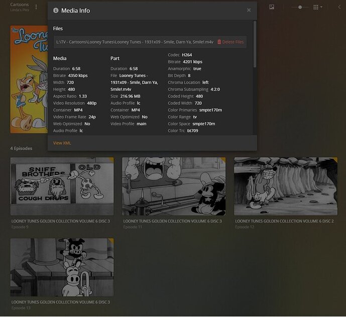Click the Episode 13 label

pyautogui.click(x=21, y=308)
